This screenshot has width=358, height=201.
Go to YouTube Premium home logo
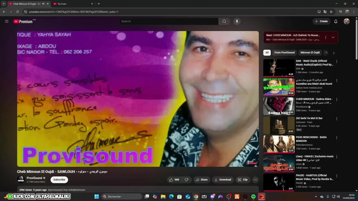[23, 21]
